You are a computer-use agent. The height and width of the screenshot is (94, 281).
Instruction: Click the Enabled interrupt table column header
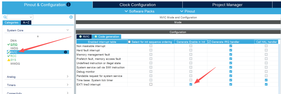coord(102,42)
